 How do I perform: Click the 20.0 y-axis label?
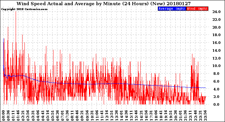point(217,27)
